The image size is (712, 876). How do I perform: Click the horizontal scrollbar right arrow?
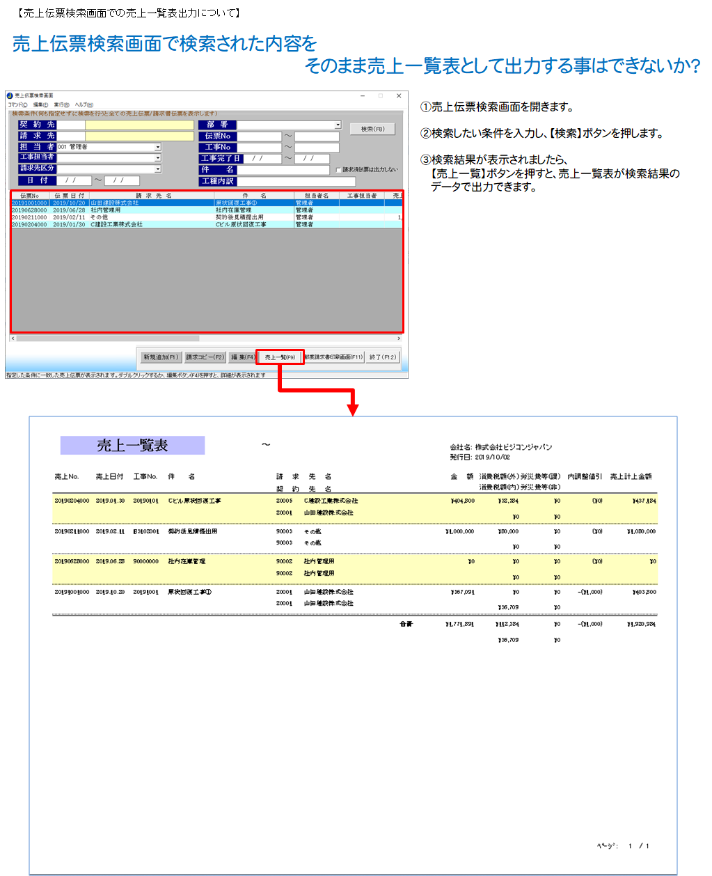(401, 338)
